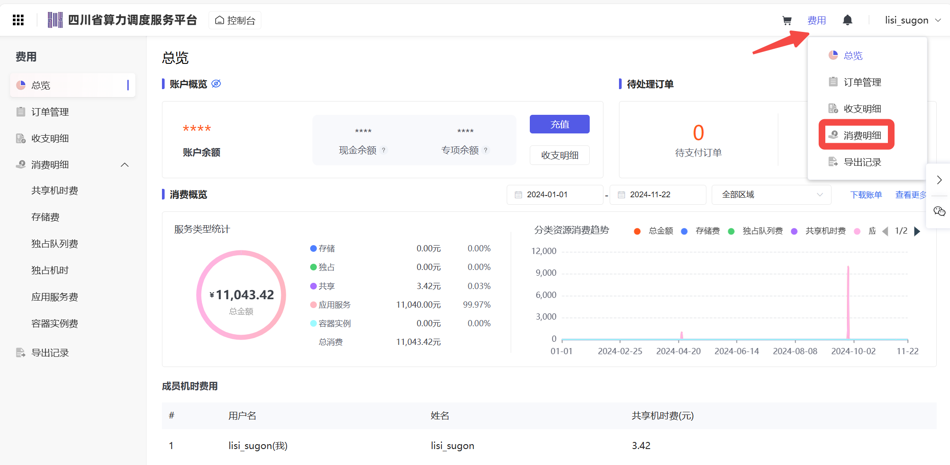
Task: Expand the right side panel arrow
Action: (939, 180)
